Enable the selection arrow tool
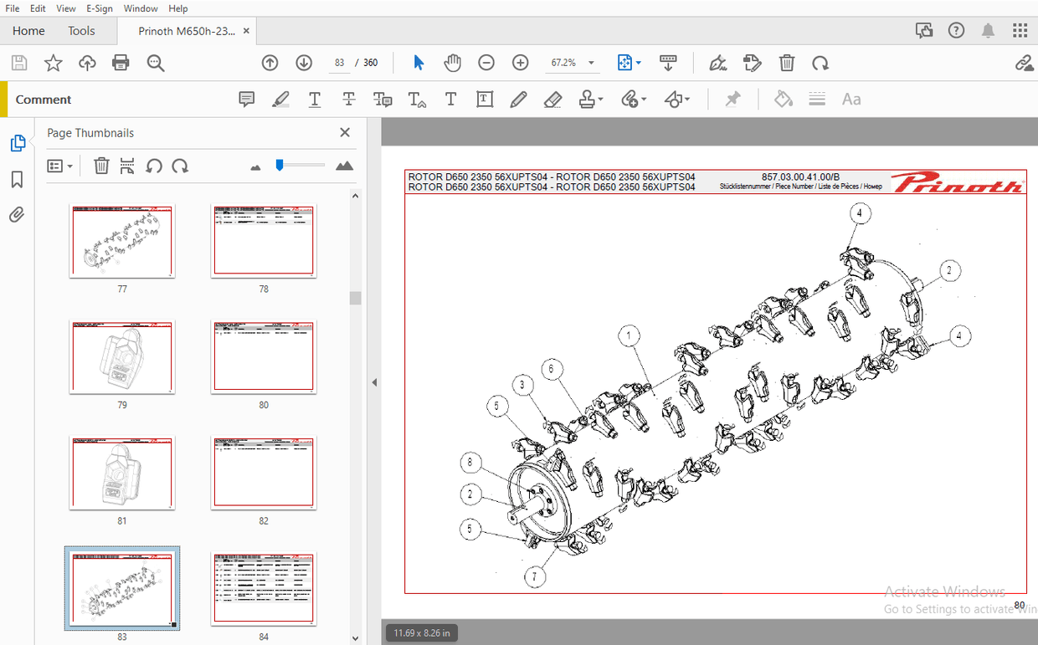 coord(419,62)
